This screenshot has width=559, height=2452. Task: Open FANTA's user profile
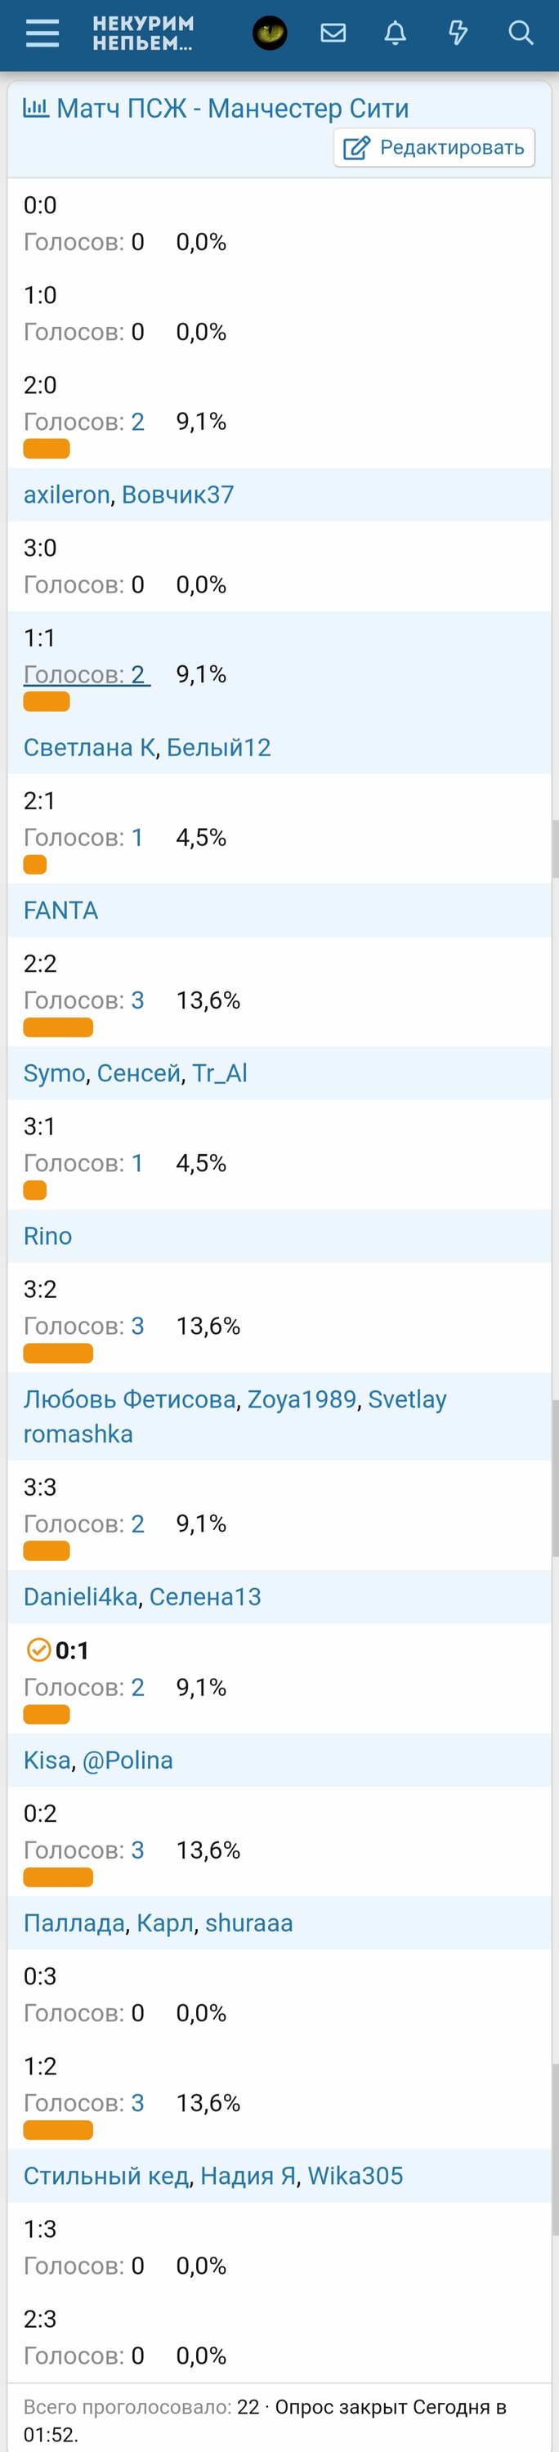[x=61, y=910]
